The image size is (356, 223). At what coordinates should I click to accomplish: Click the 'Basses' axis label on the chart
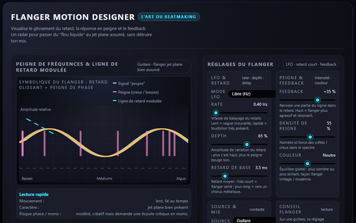point(27,179)
